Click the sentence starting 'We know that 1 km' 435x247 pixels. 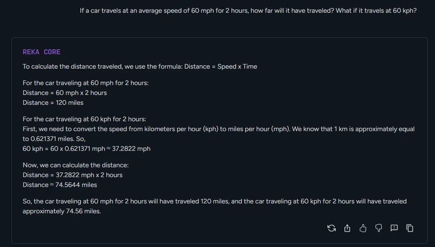pos(353,129)
